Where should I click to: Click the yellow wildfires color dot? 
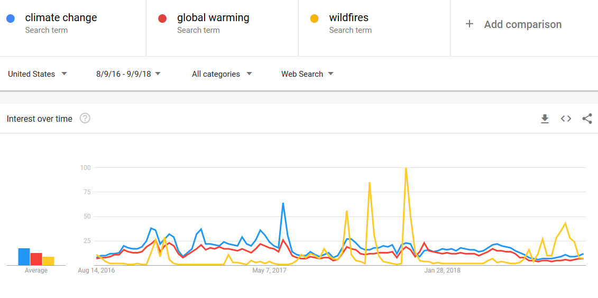click(314, 19)
